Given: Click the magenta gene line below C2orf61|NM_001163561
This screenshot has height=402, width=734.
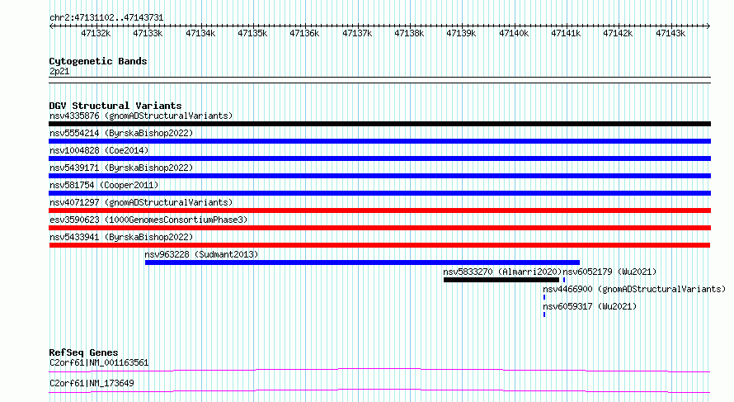Looking at the screenshot, I should [379, 370].
